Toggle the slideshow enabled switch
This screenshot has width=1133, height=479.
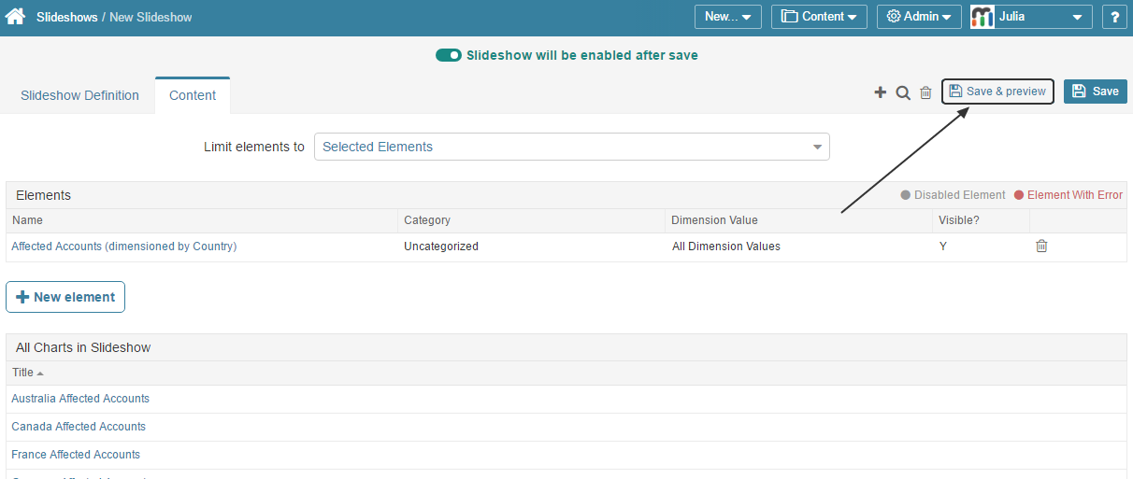(x=449, y=55)
